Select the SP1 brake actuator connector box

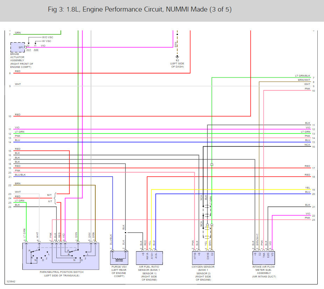[18, 47]
